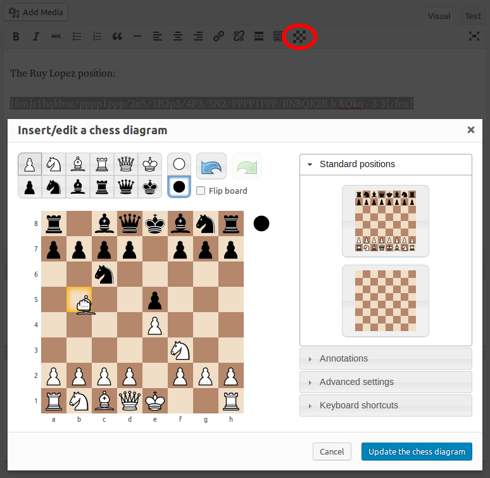Select the black pawn piece tool
The width and height of the screenshot is (490, 478).
[30, 187]
